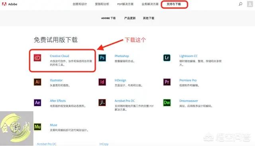Open 支持与下载 menu
Viewport: 255px width, 146px height.
click(174, 4)
